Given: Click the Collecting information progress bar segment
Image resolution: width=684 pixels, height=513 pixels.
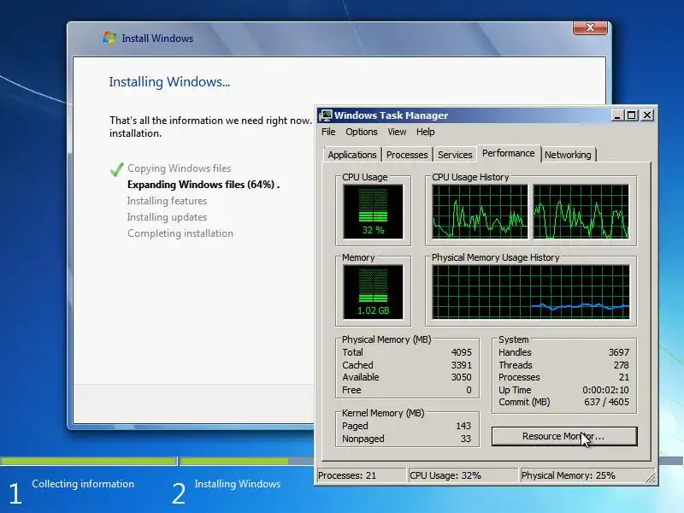Looking at the screenshot, I should (89, 461).
